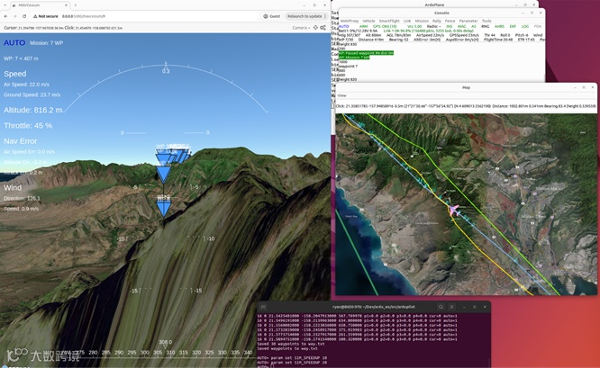This screenshot has width=600, height=368.
Task: Open the Link menu in Console
Action: pos(407,21)
